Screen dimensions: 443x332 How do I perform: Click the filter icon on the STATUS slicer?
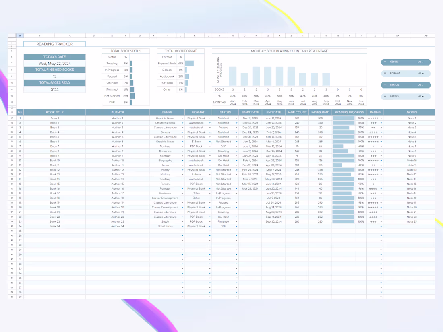[385, 85]
